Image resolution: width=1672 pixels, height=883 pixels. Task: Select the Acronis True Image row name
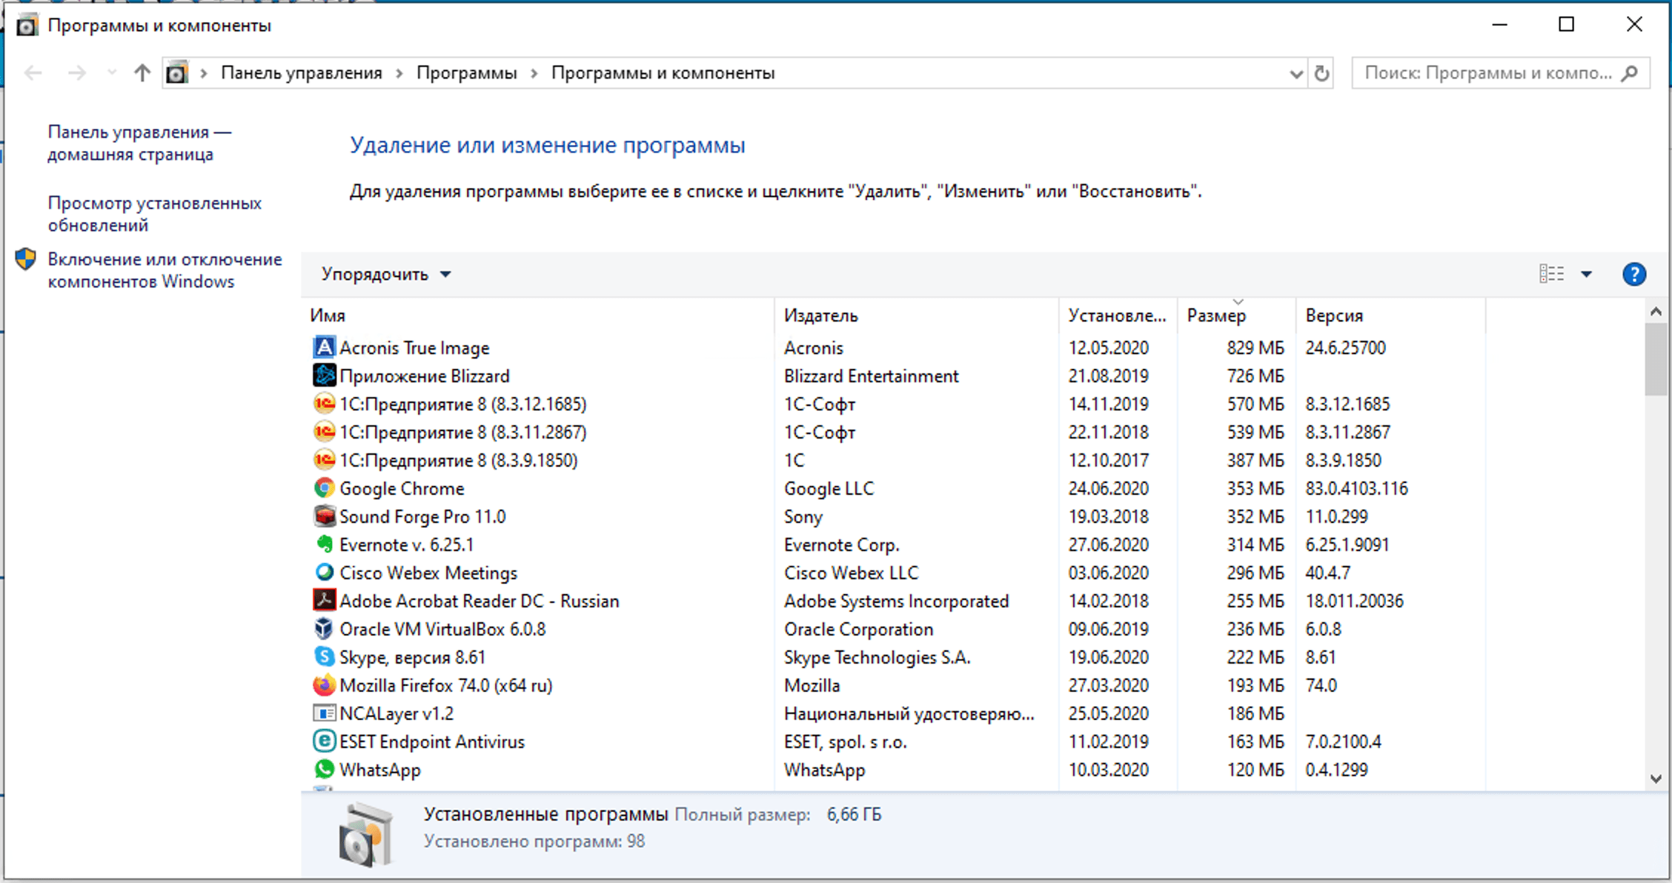click(414, 348)
